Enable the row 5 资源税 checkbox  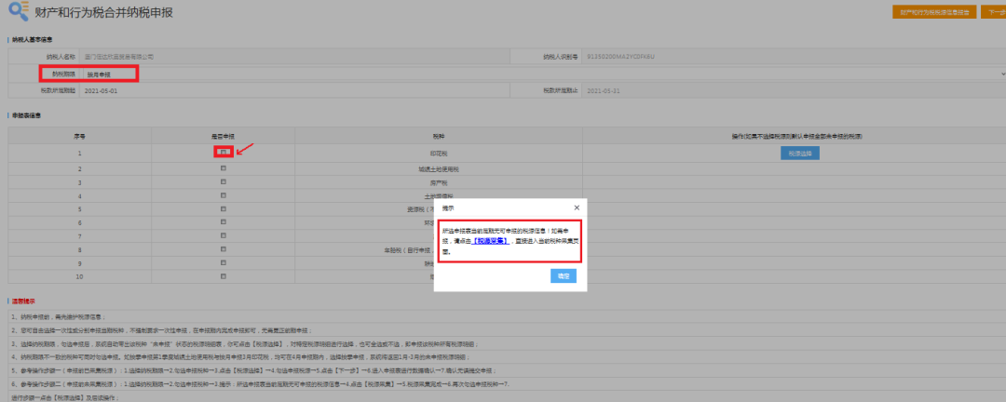point(223,209)
